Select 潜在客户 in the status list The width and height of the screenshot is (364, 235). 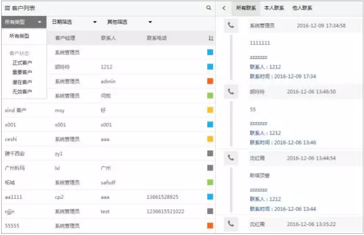tap(22, 82)
